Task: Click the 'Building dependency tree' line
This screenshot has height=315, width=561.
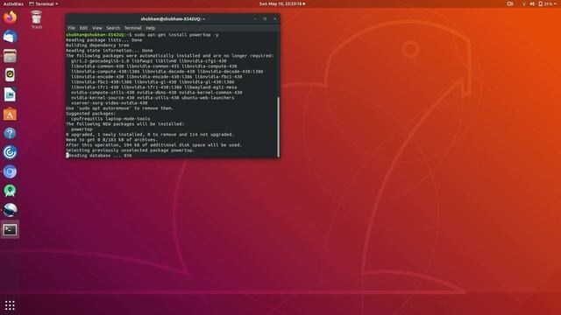Action: click(x=97, y=45)
